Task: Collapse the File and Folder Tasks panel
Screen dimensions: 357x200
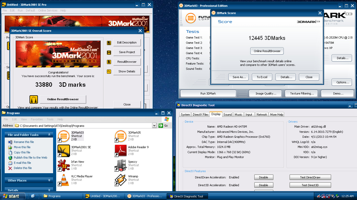Action: 49,135
